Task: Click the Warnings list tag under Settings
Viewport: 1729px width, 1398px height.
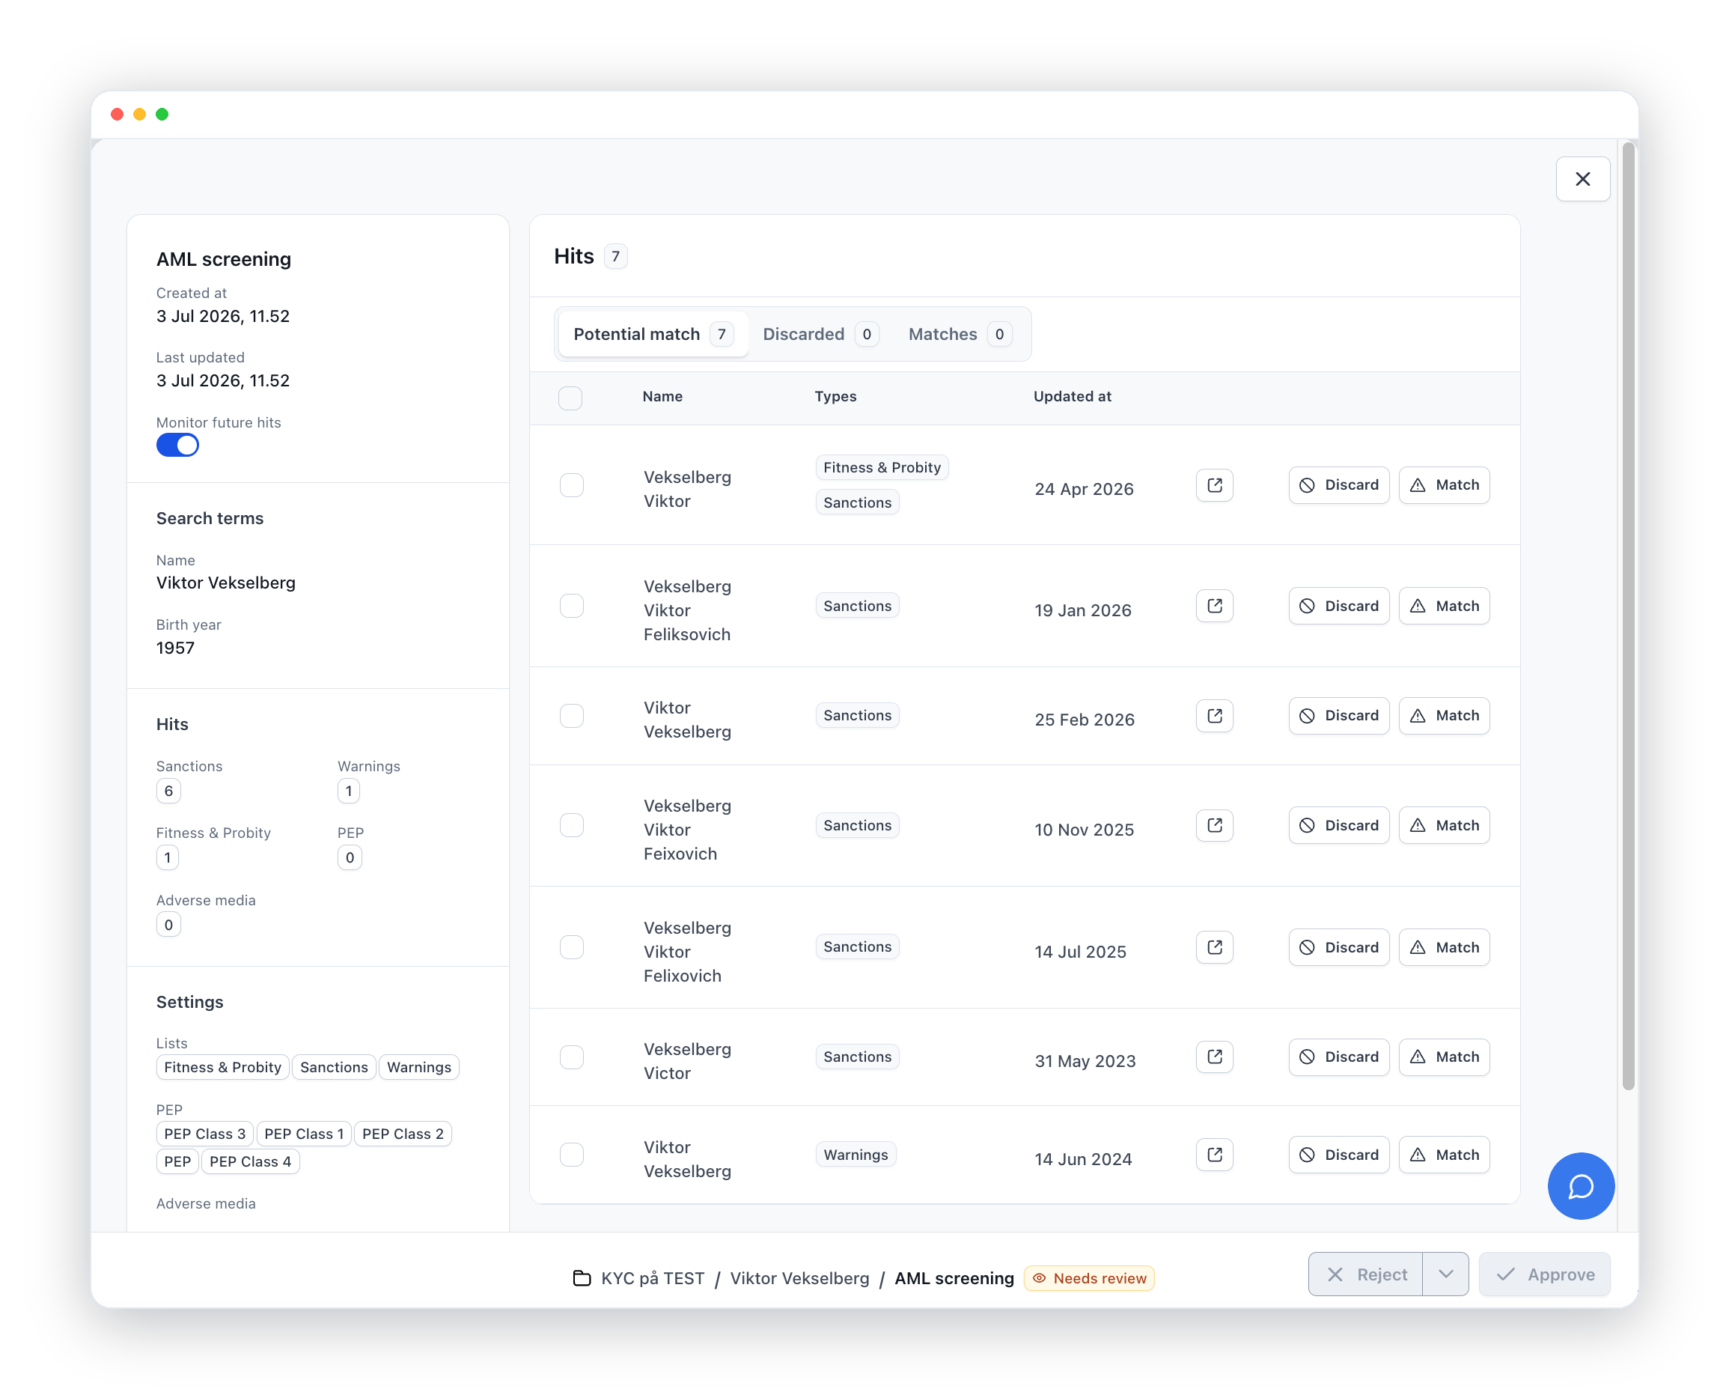Action: [418, 1066]
